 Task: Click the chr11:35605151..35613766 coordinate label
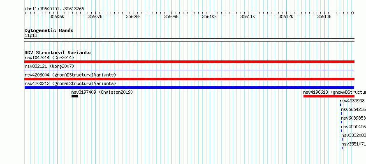tap(54, 9)
